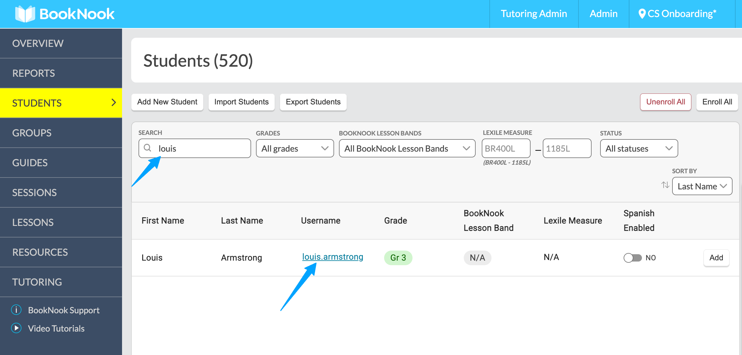
Task: Click the sort direction arrows icon
Action: 665,185
